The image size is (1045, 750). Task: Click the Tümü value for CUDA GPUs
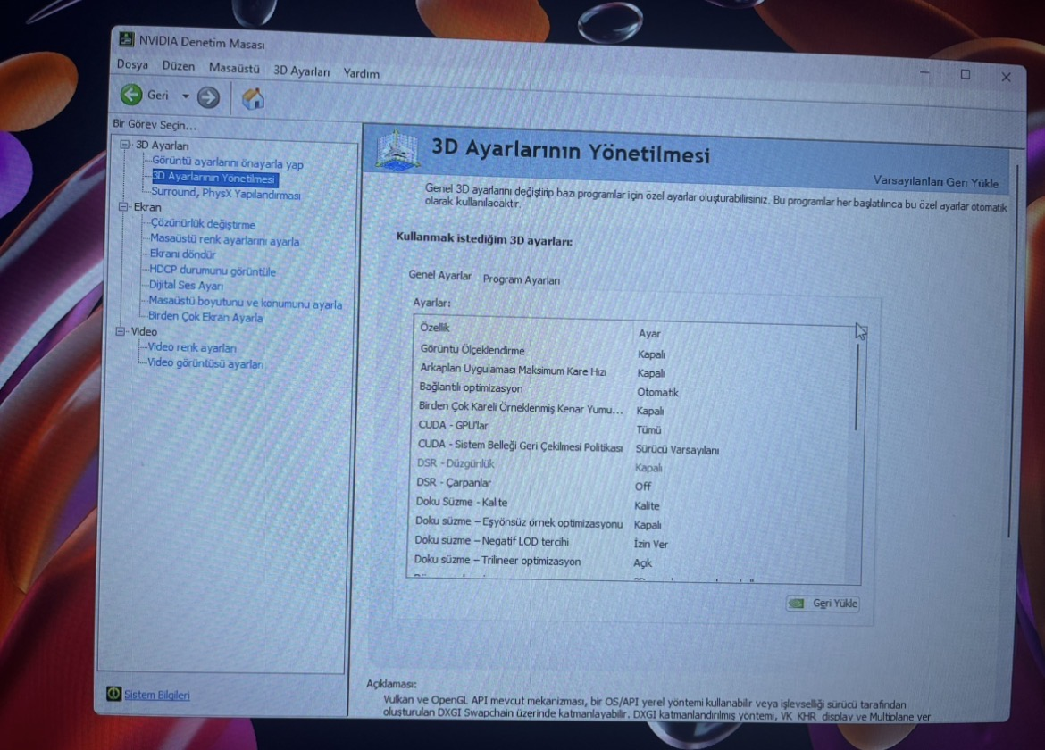point(648,429)
